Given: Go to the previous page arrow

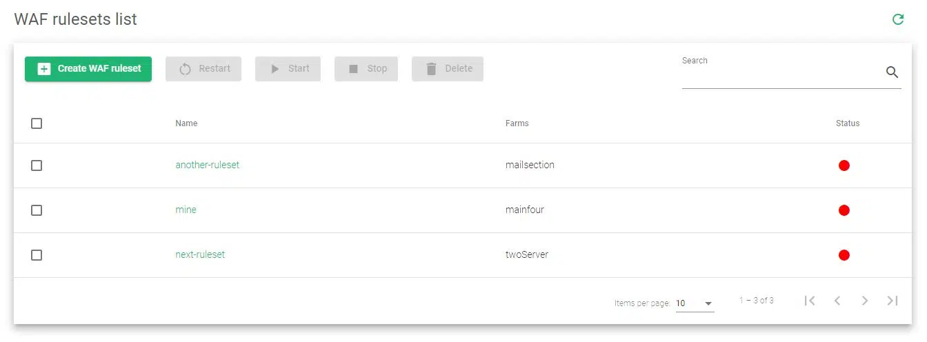Looking at the screenshot, I should pyautogui.click(x=837, y=301).
